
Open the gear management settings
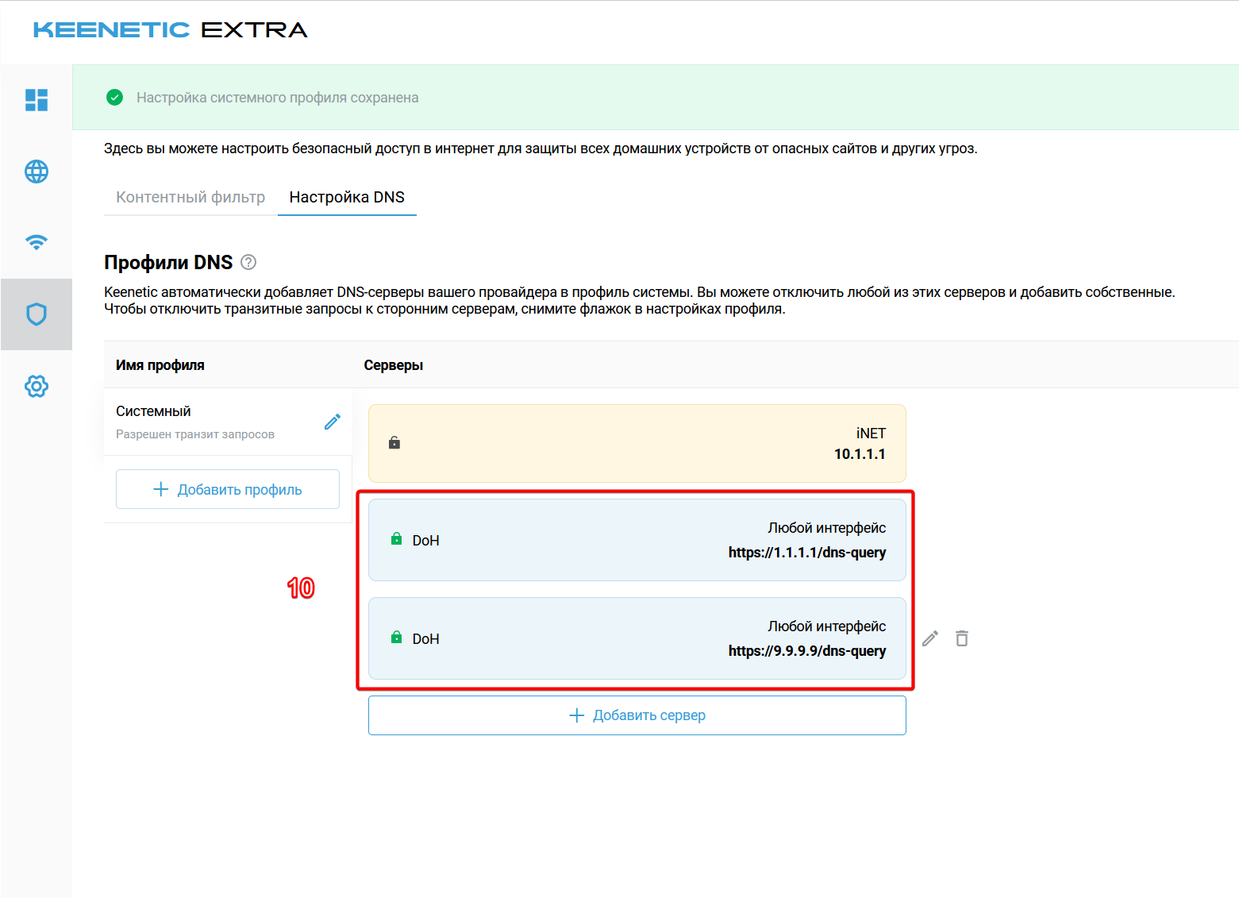point(37,387)
